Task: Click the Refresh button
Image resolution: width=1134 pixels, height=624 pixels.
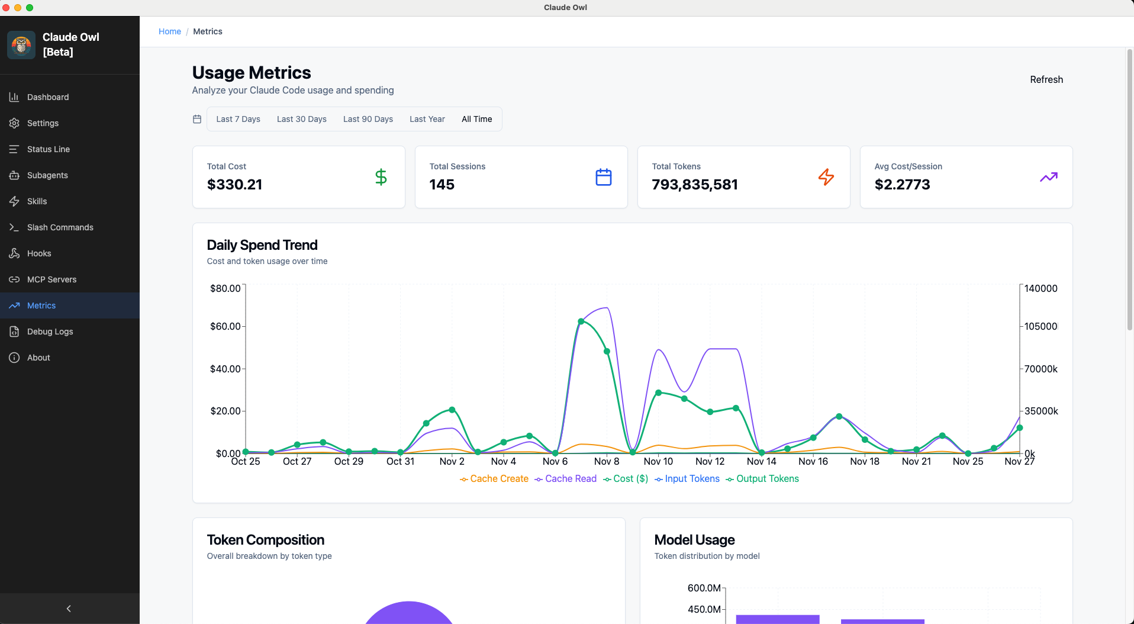Action: (1046, 79)
